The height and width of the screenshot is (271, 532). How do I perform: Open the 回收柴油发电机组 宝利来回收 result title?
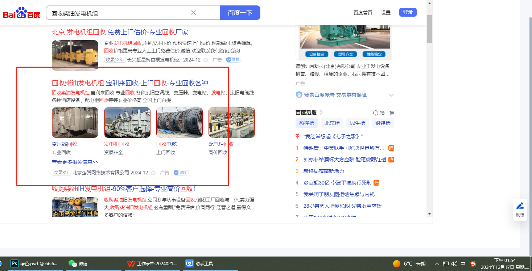pyautogui.click(x=132, y=83)
